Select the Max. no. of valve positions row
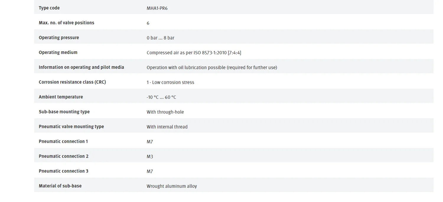443x202 pixels. 234,23
